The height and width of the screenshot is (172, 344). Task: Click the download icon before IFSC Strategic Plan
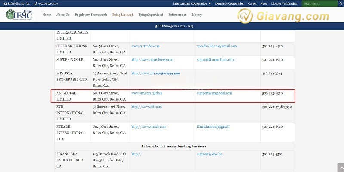156,26
